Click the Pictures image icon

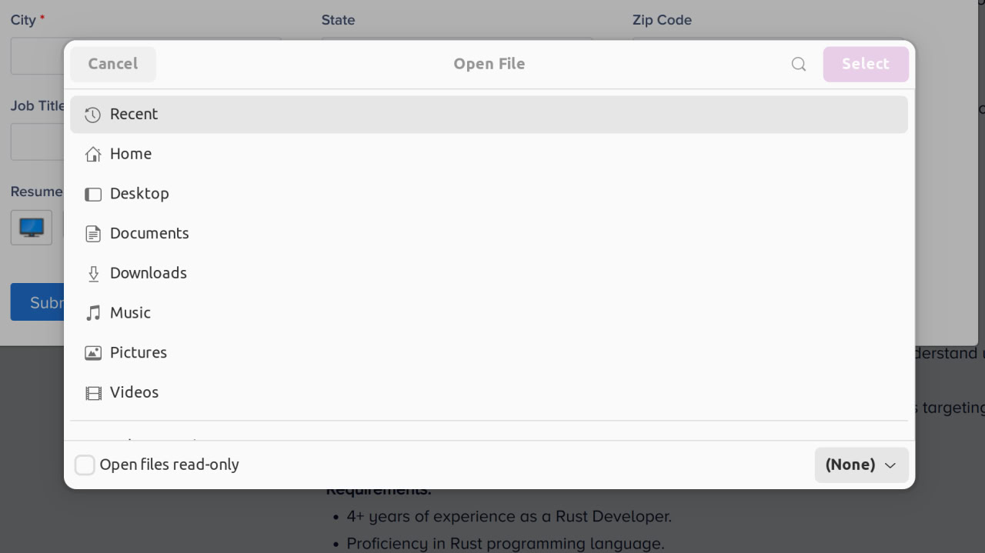point(93,353)
